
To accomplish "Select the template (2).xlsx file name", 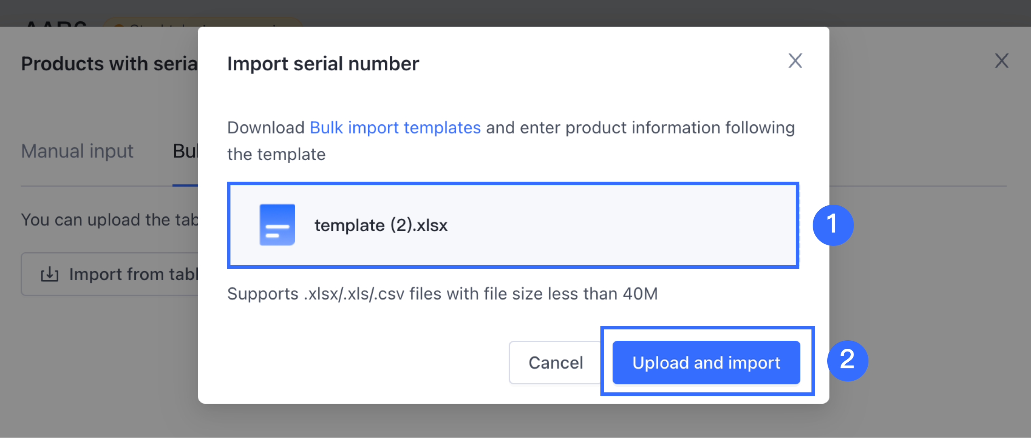I will 381,225.
